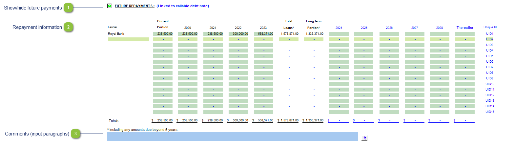Select the Unique Id column header
The image size is (514, 146).
(490, 27)
